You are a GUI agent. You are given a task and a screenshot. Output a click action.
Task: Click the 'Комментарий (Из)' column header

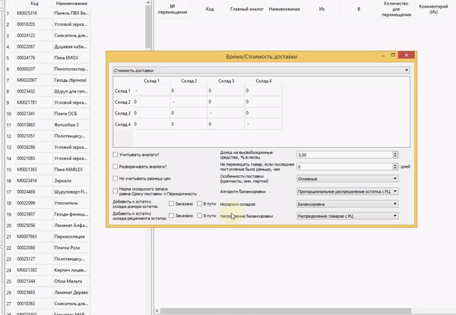tap(433, 9)
